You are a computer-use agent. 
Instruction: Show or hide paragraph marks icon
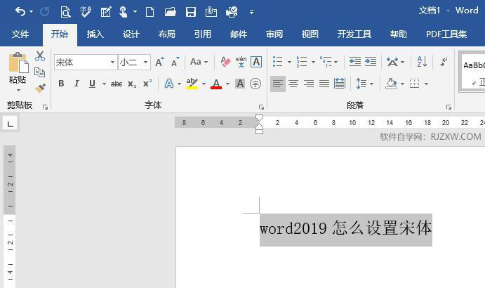pos(444,62)
